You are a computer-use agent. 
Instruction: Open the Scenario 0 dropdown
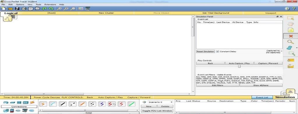coord(161,102)
